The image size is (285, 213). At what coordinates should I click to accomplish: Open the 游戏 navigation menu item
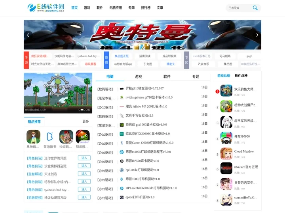[x=87, y=7]
